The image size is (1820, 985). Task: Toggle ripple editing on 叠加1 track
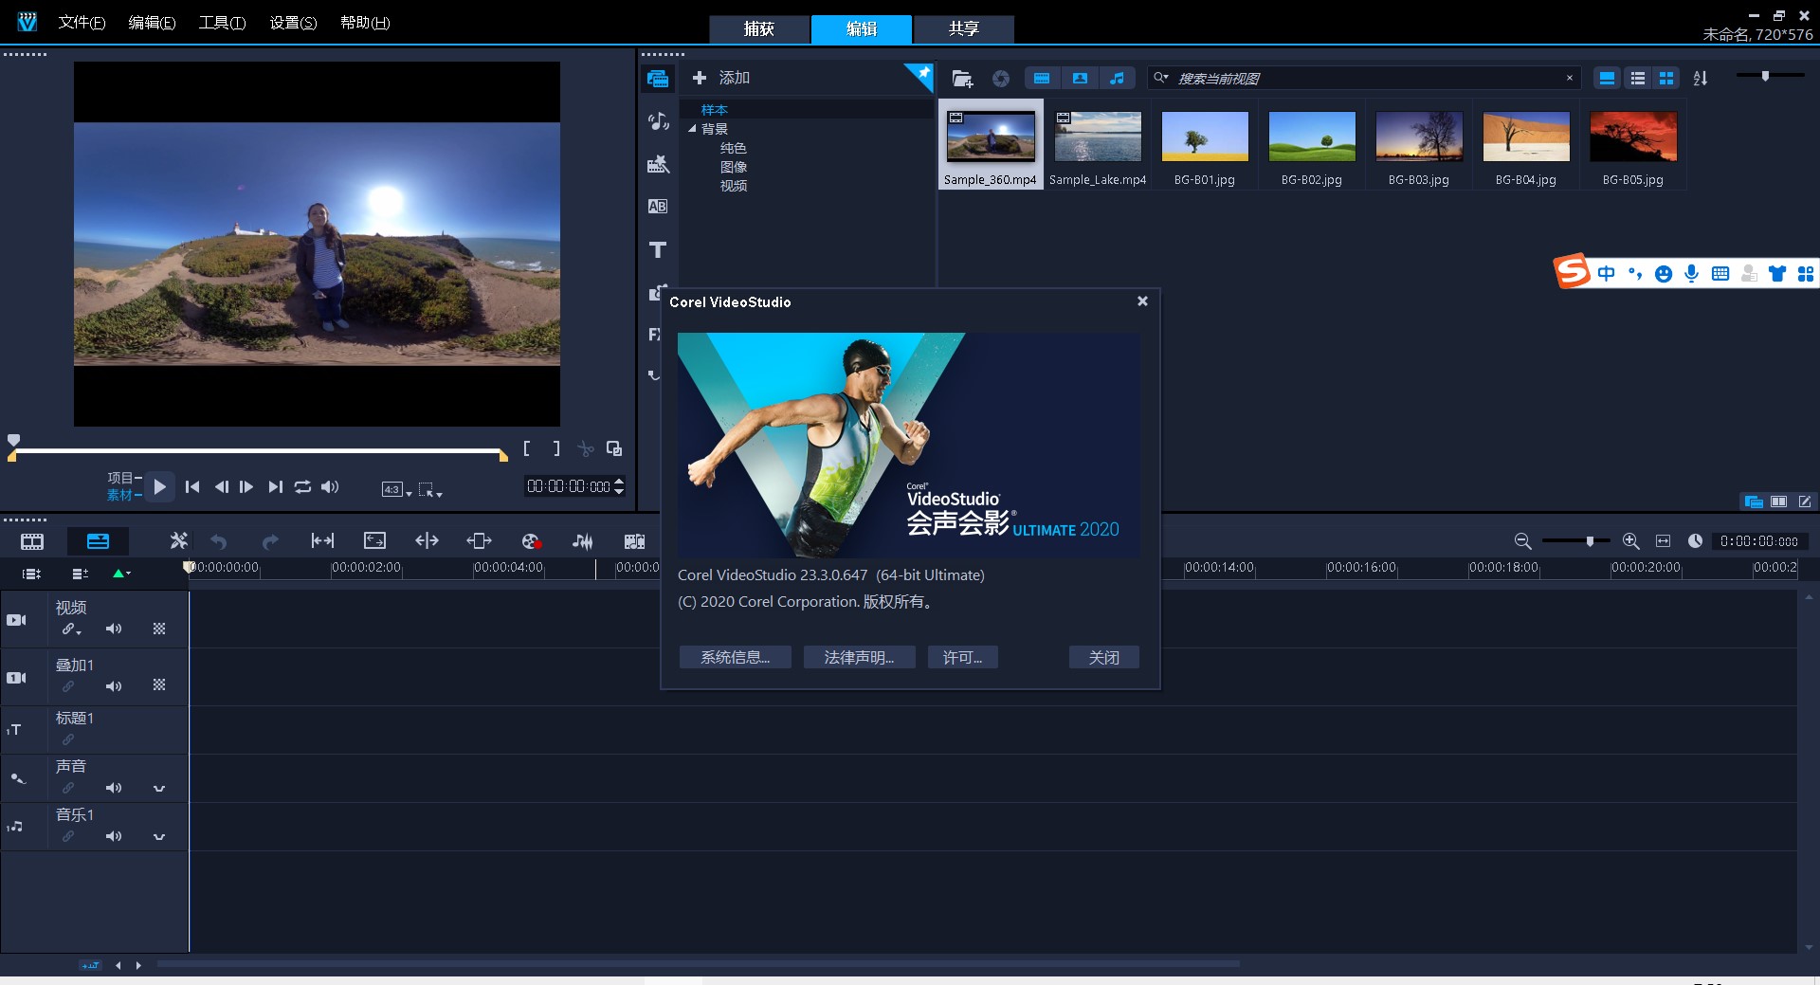pyautogui.click(x=68, y=686)
